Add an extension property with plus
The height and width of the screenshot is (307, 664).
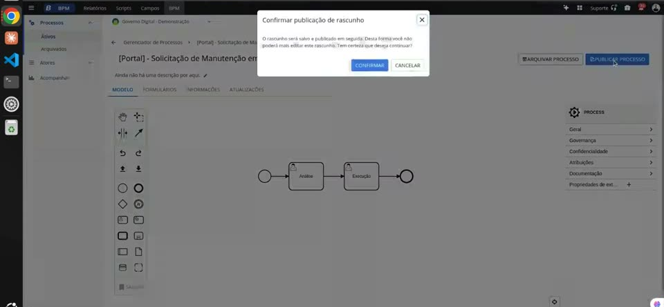click(629, 184)
